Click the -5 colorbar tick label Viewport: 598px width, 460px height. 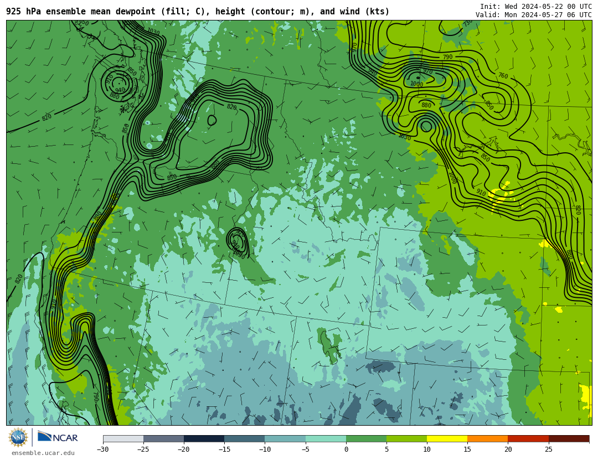(x=306, y=449)
